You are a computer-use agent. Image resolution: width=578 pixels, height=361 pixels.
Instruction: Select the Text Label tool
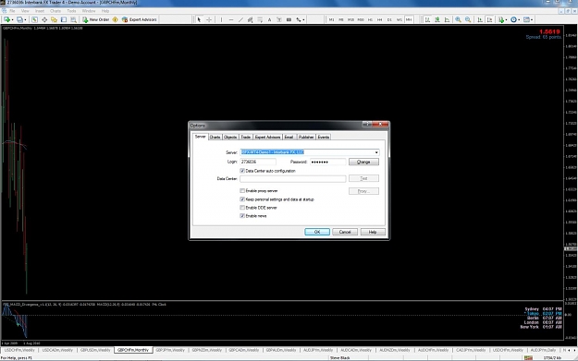coord(279,19)
